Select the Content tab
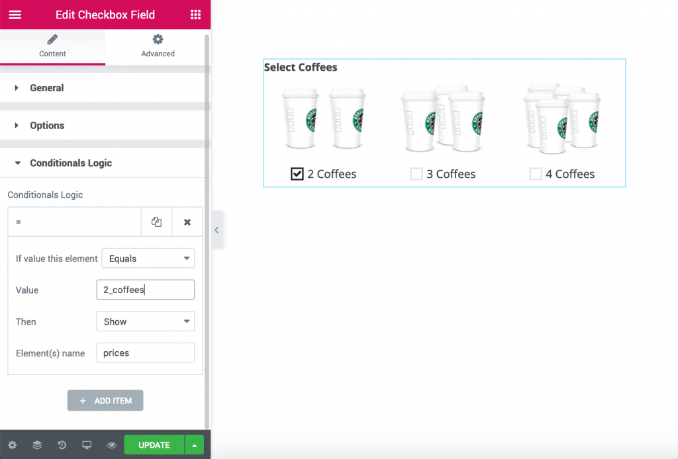Image resolution: width=678 pixels, height=459 pixels. pyautogui.click(x=52, y=46)
